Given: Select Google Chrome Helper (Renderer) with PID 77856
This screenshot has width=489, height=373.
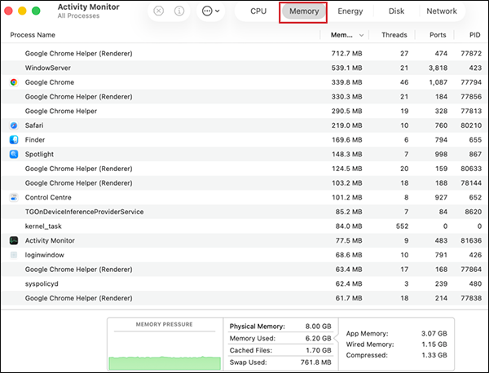Looking at the screenshot, I should pyautogui.click(x=244, y=97).
